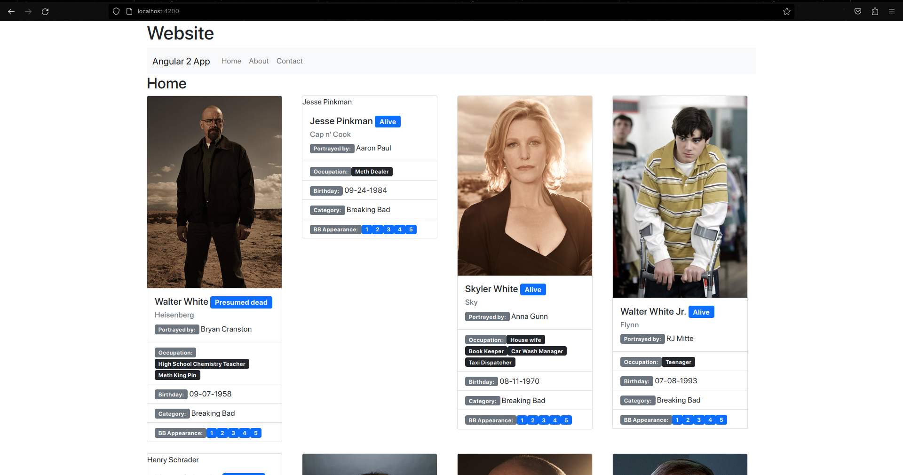This screenshot has height=475, width=903.
Task: Open the Home nav link
Action: (231, 61)
